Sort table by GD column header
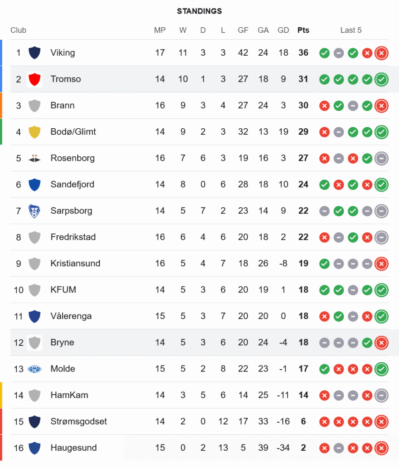This screenshot has width=399, height=468. click(283, 30)
